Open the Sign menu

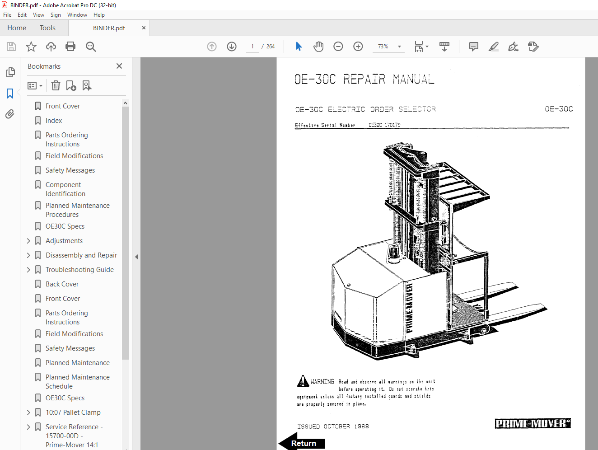[56, 15]
